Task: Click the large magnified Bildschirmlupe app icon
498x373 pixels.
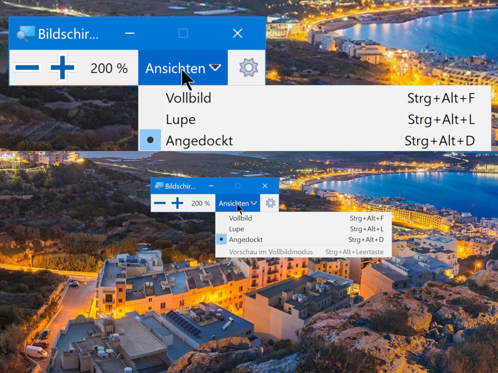Action: click(26, 34)
